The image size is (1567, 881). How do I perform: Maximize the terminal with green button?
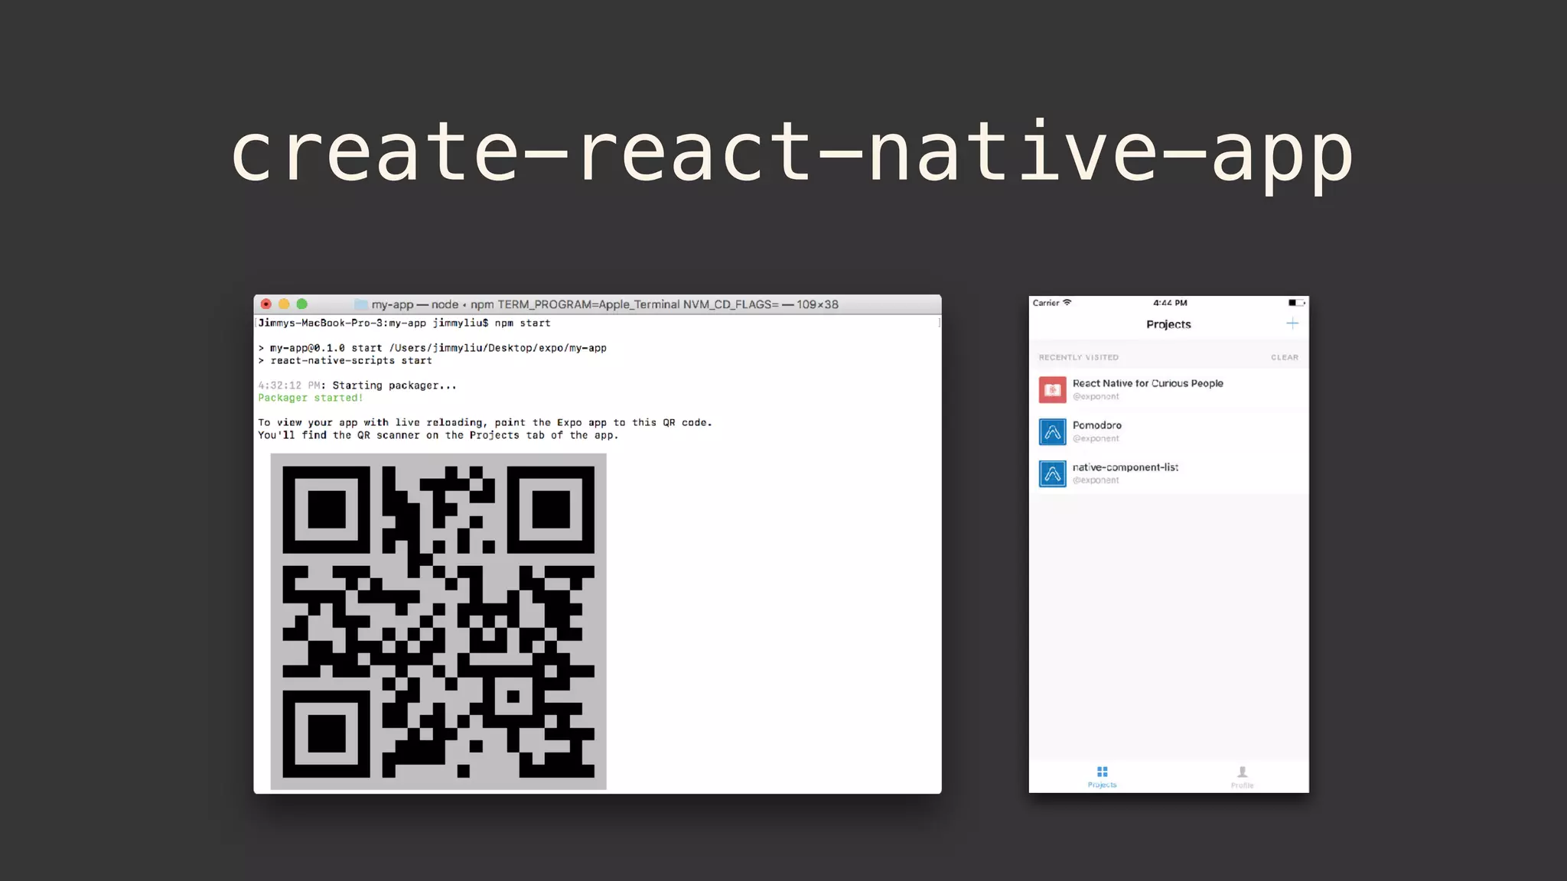pyautogui.click(x=301, y=304)
